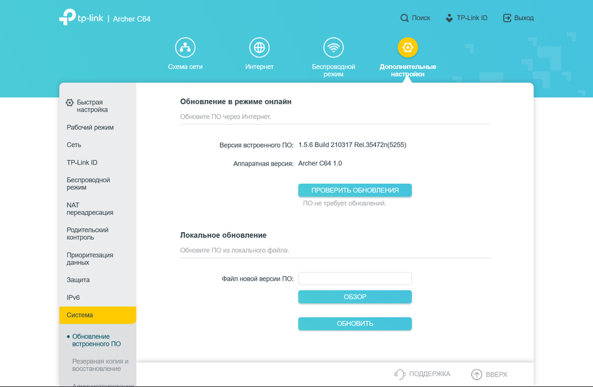Image resolution: width=593 pixels, height=387 pixels.
Task: Click ПРОВЕРИТЬ ОБНОВЛЕНИЯ button
Action: (355, 190)
